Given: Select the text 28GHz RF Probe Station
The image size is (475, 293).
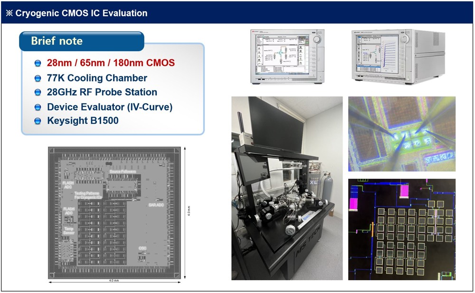Looking at the screenshot, I should [x=102, y=92].
